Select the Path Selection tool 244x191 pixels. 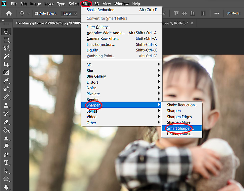coord(6,171)
